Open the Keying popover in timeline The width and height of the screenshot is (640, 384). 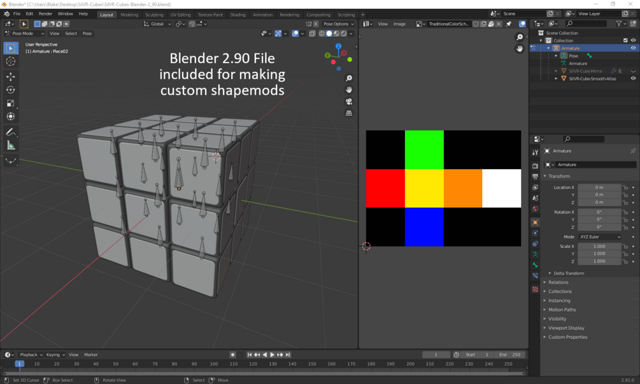(55, 355)
